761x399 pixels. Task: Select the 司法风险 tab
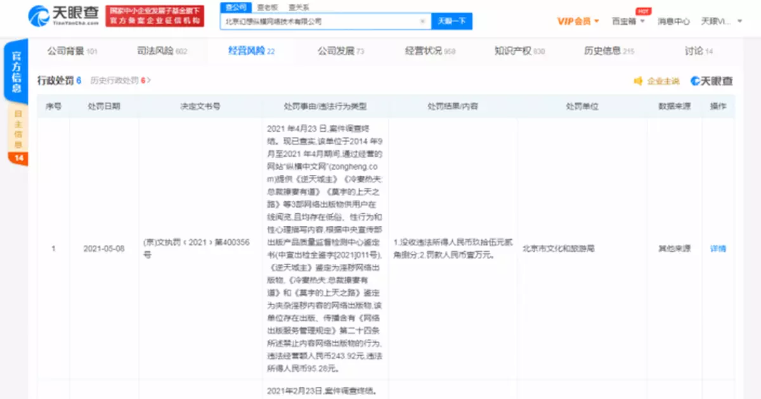(156, 51)
